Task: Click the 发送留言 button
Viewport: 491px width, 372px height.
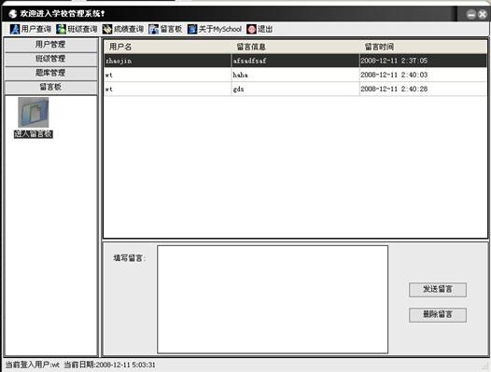Action: 438,289
